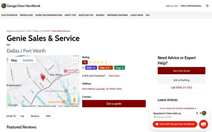Click the Garage Door Handbook logo icon
The width and height of the screenshot is (212, 132).
coord(4,6)
